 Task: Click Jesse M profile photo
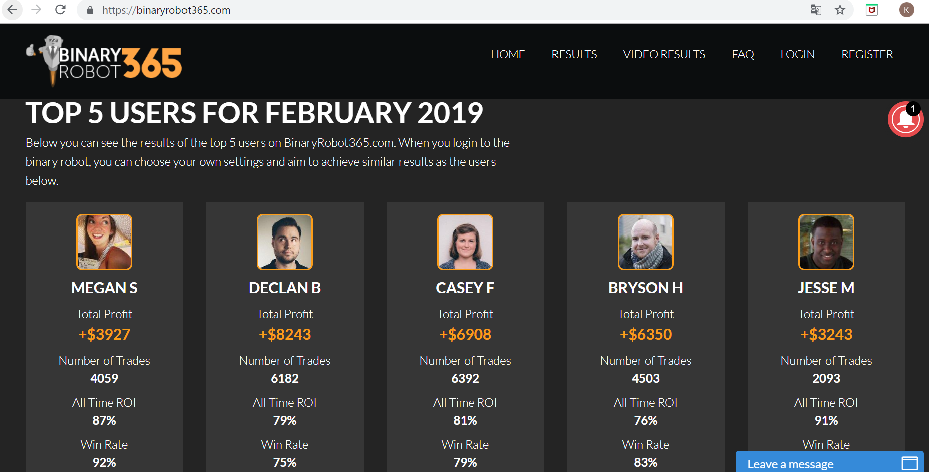[x=826, y=242]
